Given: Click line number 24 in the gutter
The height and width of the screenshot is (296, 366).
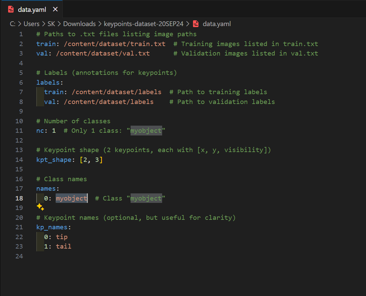Looking at the screenshot, I should 19,256.
